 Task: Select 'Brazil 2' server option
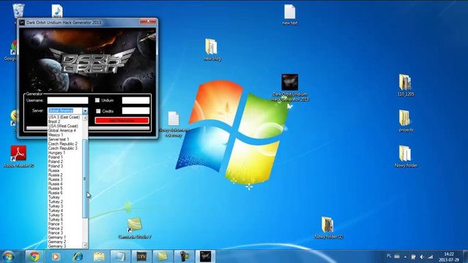[x=54, y=121]
